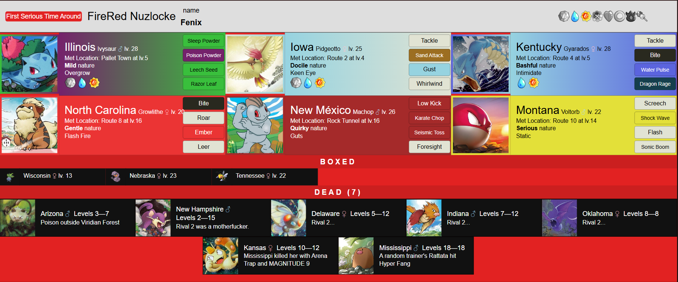This screenshot has height=282, width=678.
Task: Click Illinois's Cascade Badge icon
Action: [x=82, y=83]
